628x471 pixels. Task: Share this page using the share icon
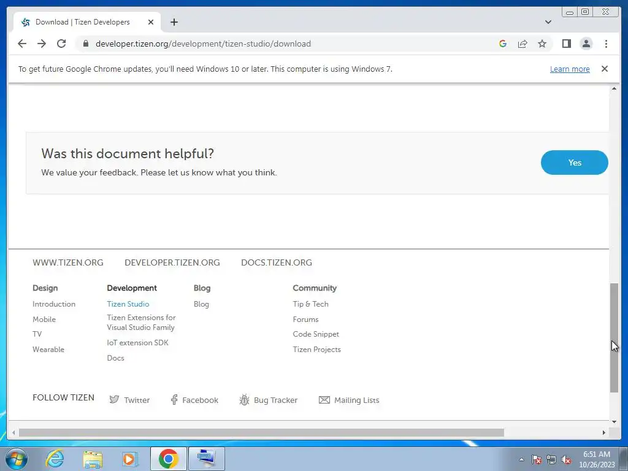[523, 44]
